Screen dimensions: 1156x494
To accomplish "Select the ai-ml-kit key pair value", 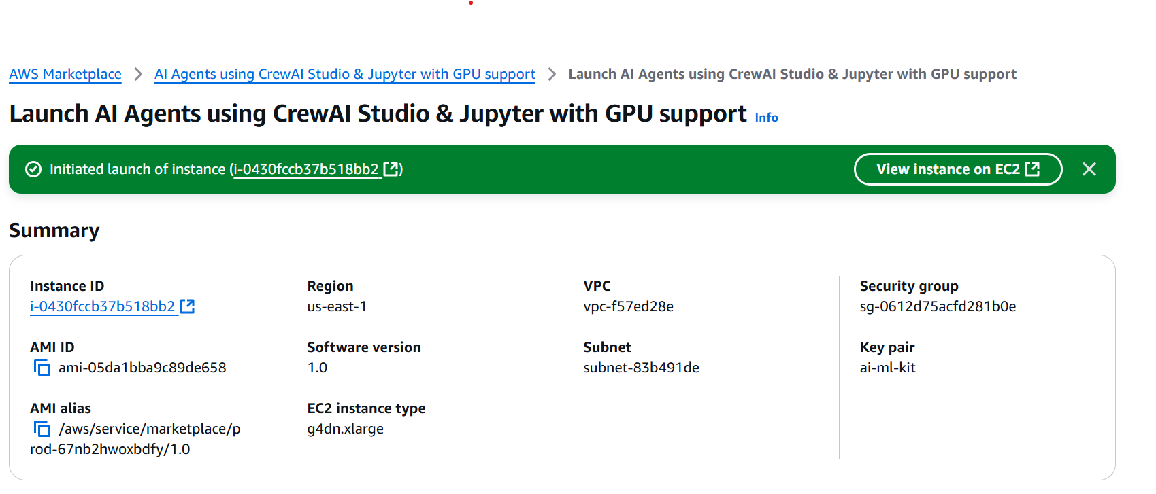I will pyautogui.click(x=888, y=368).
